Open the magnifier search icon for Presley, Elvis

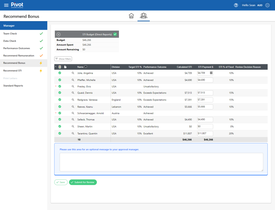73,86
